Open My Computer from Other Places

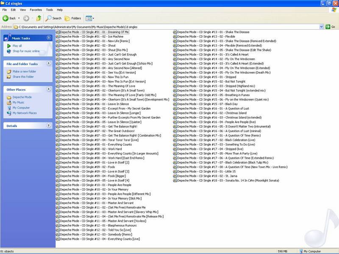click(x=21, y=108)
